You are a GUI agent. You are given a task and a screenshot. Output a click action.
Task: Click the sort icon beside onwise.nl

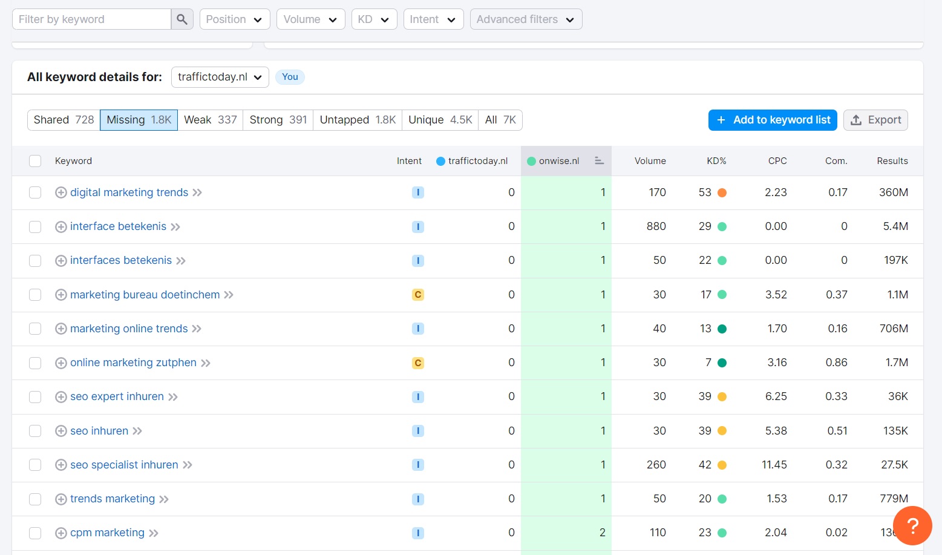pyautogui.click(x=599, y=161)
